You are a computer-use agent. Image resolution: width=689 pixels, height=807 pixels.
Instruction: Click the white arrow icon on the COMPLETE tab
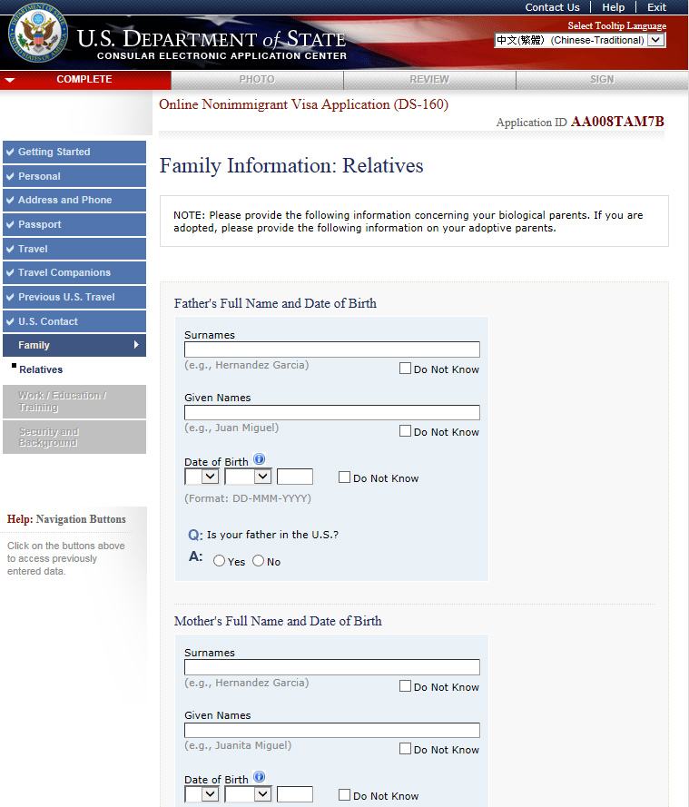tap(10, 80)
